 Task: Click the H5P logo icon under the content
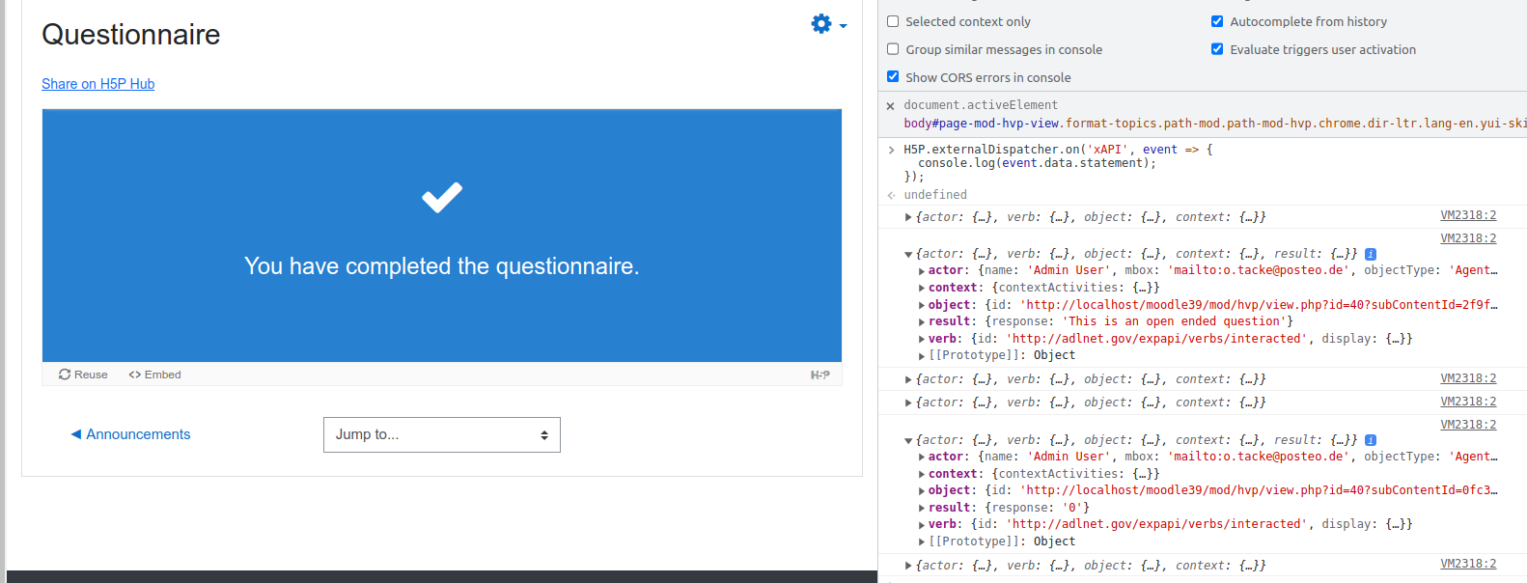820,375
